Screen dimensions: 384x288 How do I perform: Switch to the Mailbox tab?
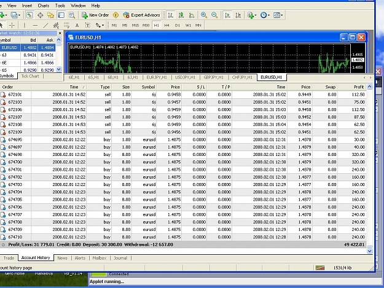(x=100, y=258)
